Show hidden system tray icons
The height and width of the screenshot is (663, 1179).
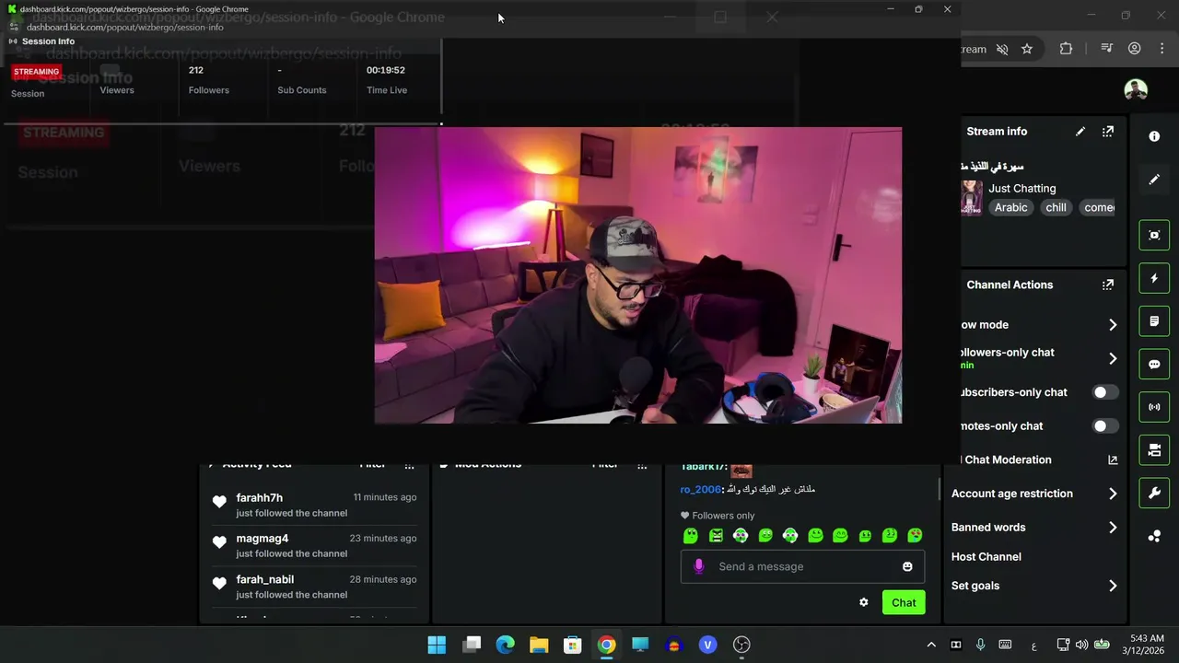pos(931,645)
